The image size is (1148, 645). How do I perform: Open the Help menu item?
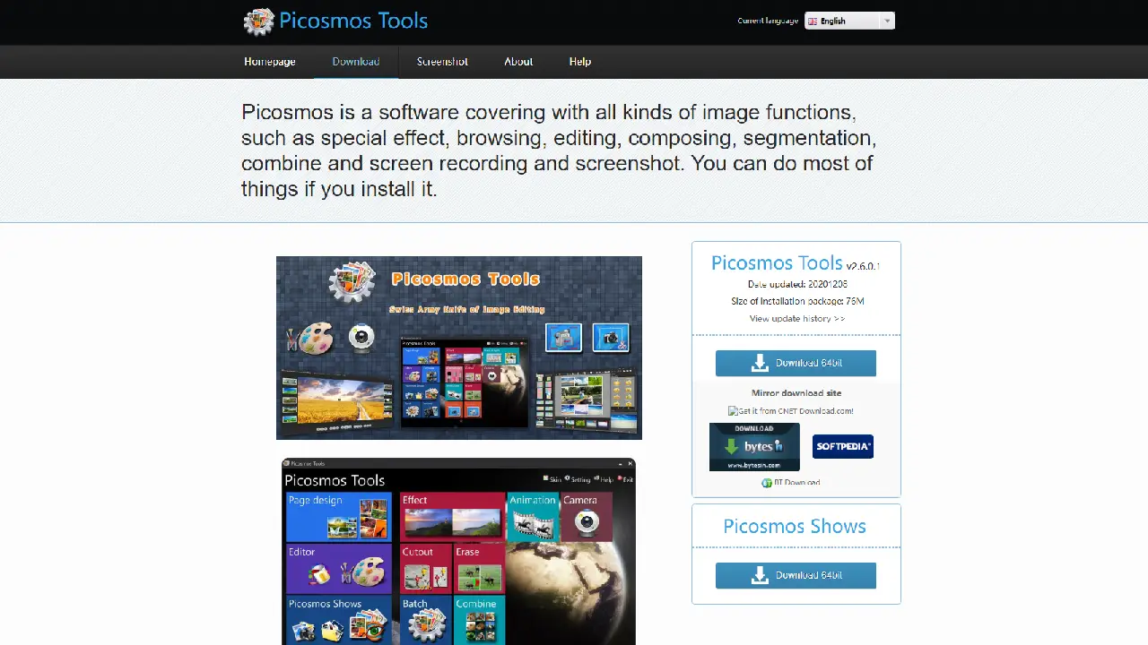click(x=579, y=62)
